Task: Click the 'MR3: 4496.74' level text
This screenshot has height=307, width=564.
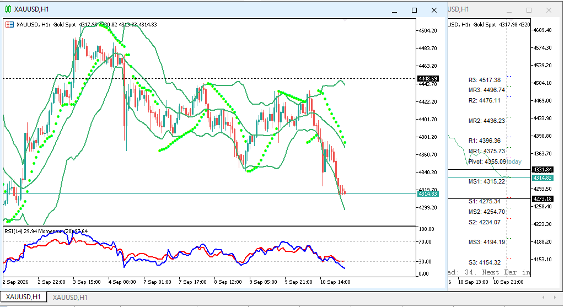Action: click(x=487, y=90)
